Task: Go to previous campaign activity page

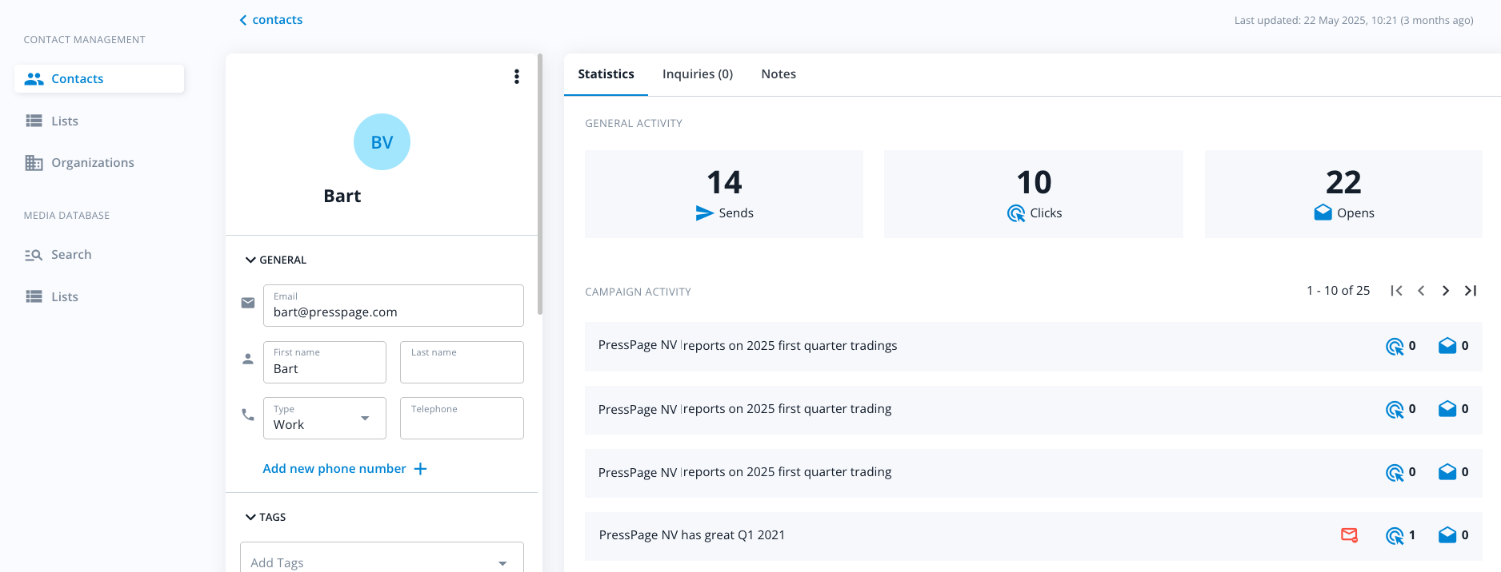Action: [1421, 291]
